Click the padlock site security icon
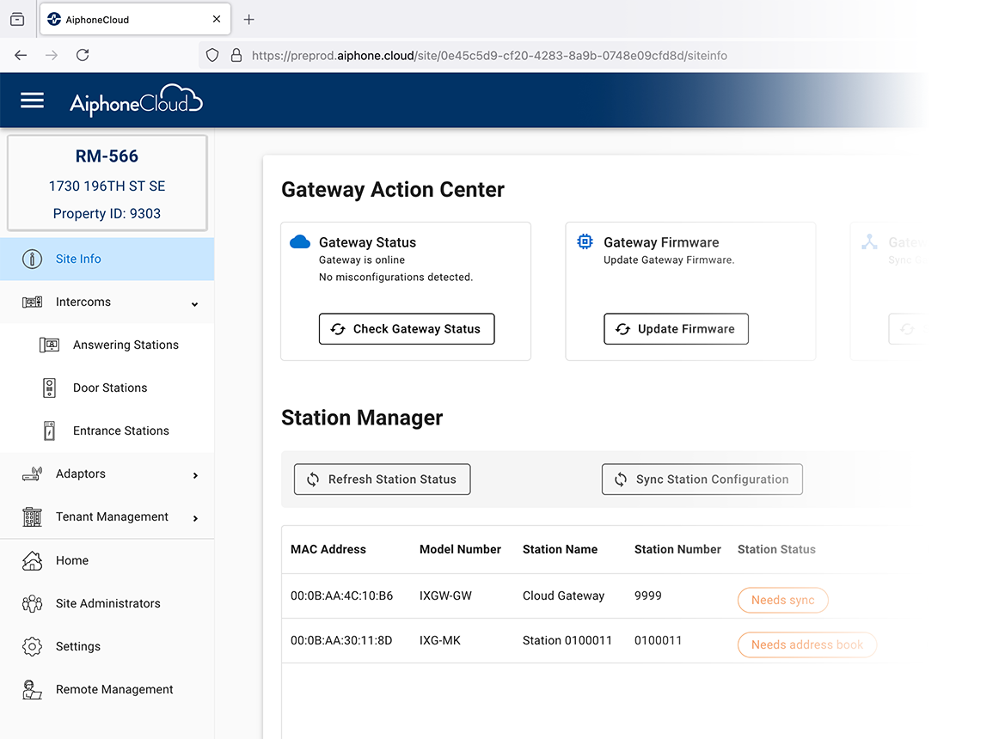 click(x=236, y=55)
